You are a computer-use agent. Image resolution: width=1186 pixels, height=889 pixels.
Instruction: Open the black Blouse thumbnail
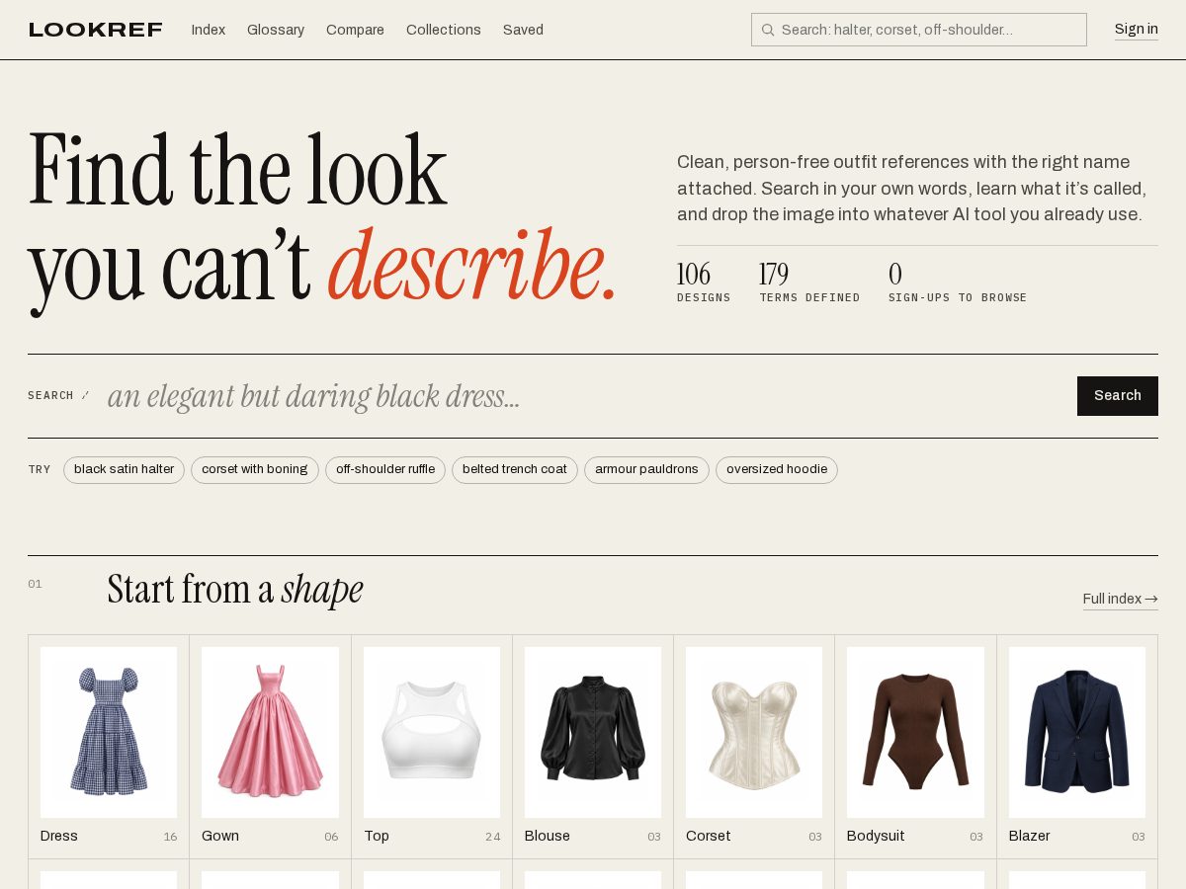[x=593, y=732]
